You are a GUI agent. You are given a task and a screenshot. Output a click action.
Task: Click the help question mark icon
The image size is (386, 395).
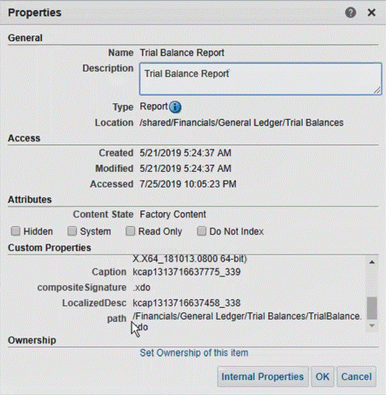(351, 12)
